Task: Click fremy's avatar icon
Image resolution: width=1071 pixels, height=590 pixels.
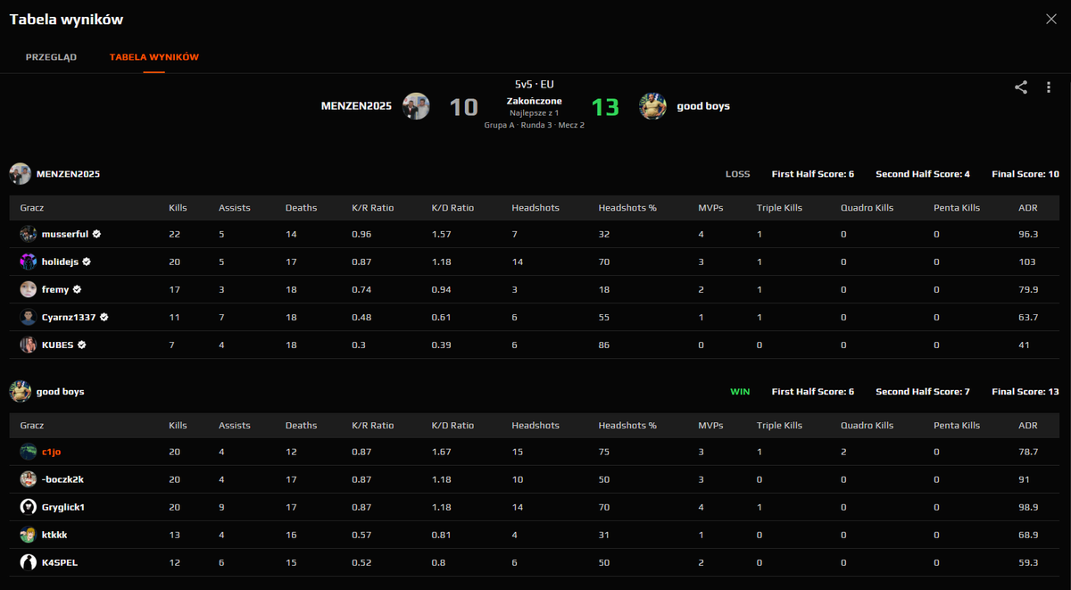Action: coord(29,289)
